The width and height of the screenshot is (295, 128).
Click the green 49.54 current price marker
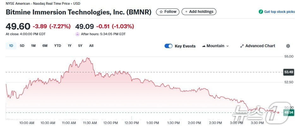pyautogui.click(x=289, y=112)
